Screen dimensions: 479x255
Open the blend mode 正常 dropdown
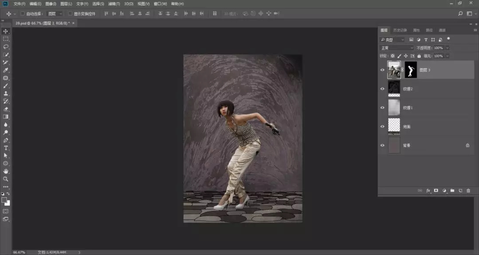click(x=397, y=48)
